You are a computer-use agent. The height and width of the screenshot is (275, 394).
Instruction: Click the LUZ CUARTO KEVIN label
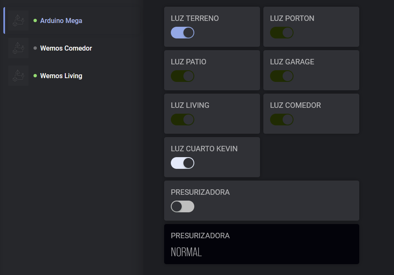point(204,149)
